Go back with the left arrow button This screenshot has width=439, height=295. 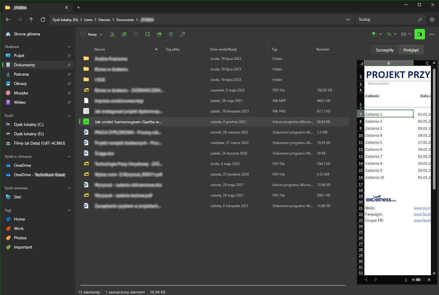point(8,20)
